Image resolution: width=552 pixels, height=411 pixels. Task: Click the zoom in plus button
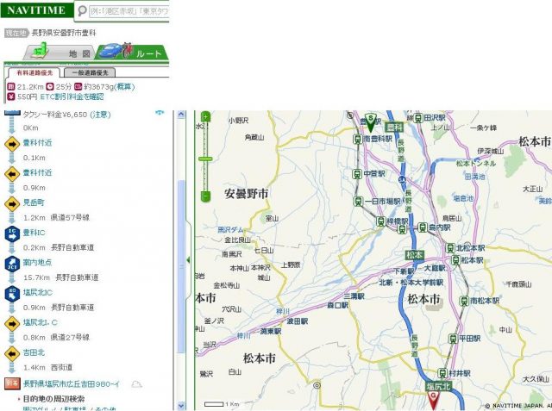[x=205, y=116]
